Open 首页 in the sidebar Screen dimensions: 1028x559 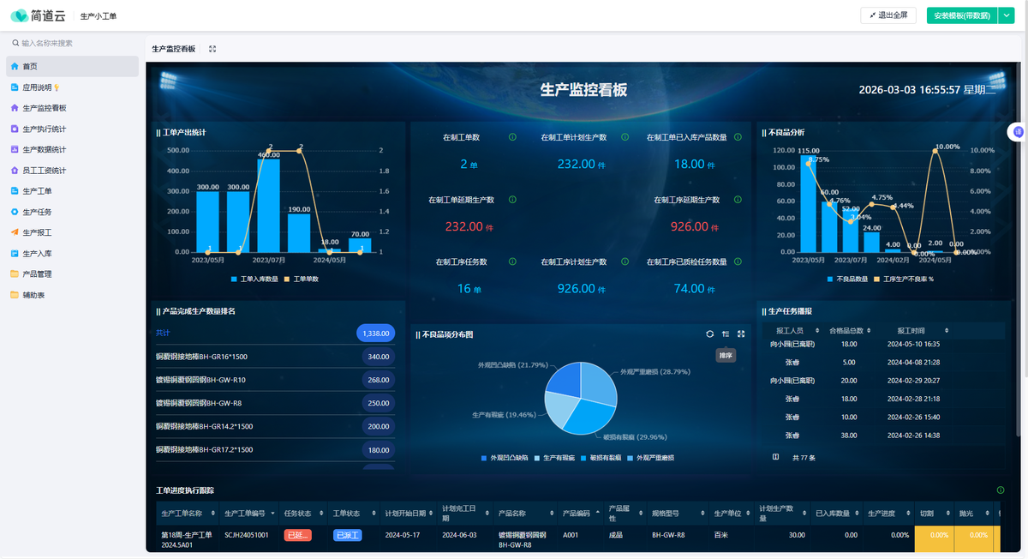click(x=72, y=66)
